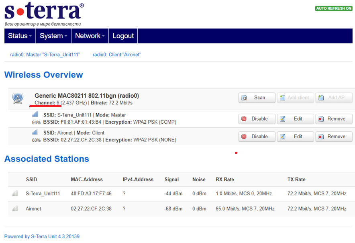Image resolution: width=355 pixels, height=243 pixels.
Task: Disable the Aironet client network
Action: (x=257, y=137)
